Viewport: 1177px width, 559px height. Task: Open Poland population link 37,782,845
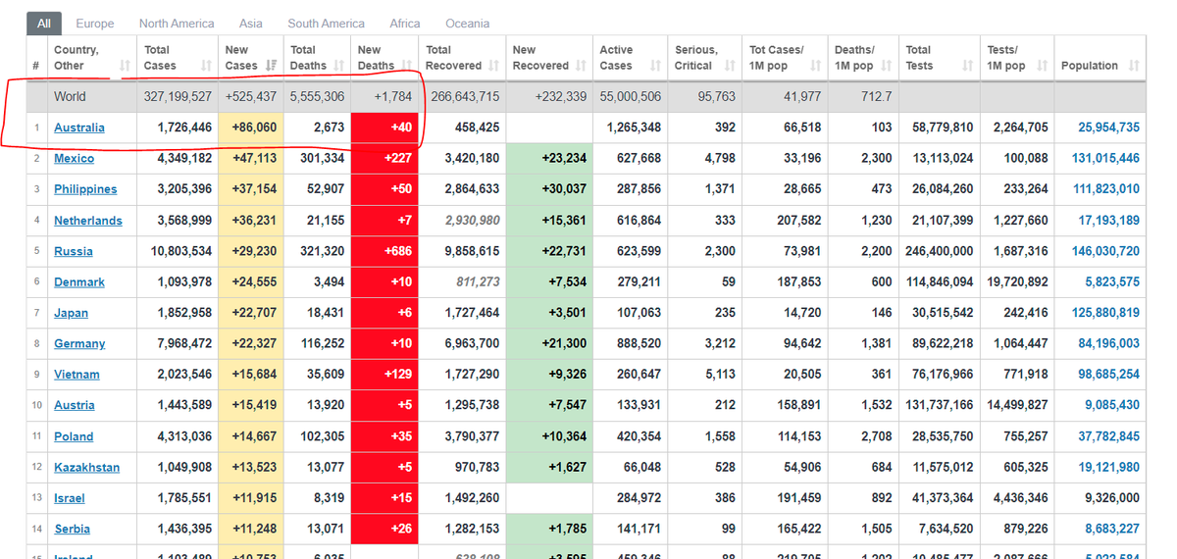pyautogui.click(x=1109, y=436)
